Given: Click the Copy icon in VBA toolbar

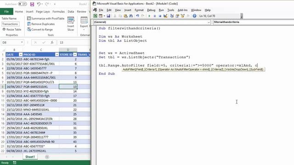Looking at the screenshot, I should coord(120,16).
